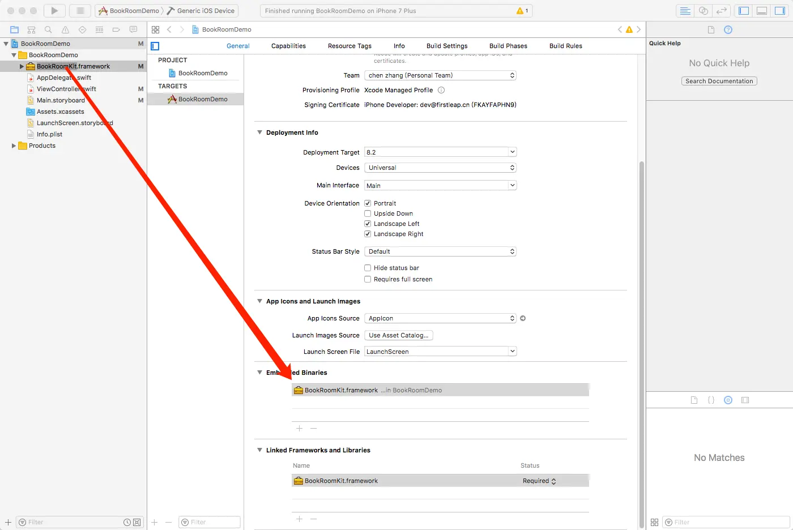Jump to the next issue
The width and height of the screenshot is (793, 530).
pos(639,29)
